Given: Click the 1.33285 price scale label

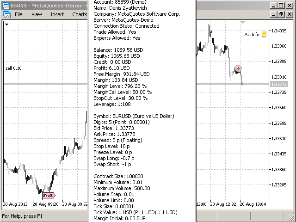Looking at the screenshot, I should pyautogui.click(x=279, y=185).
